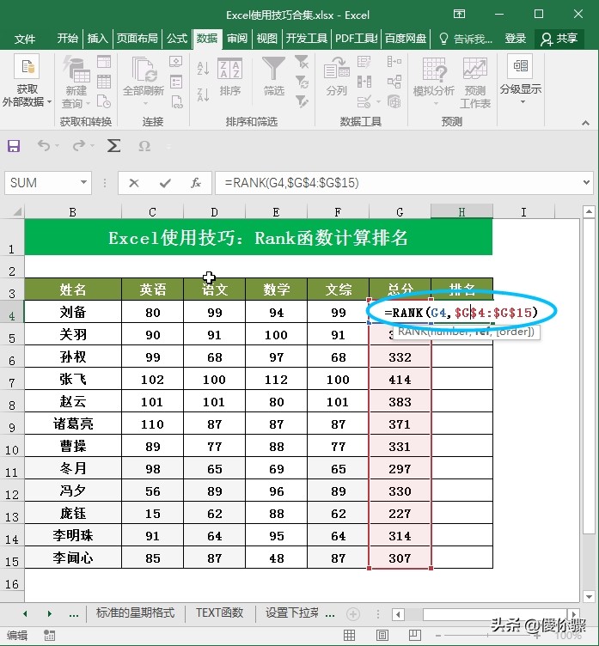
Task: Click the AutoSum sigma icon
Action: pos(113,145)
